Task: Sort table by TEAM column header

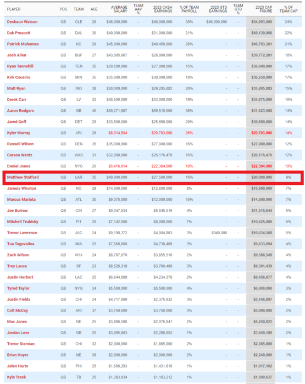Action: (x=79, y=9)
